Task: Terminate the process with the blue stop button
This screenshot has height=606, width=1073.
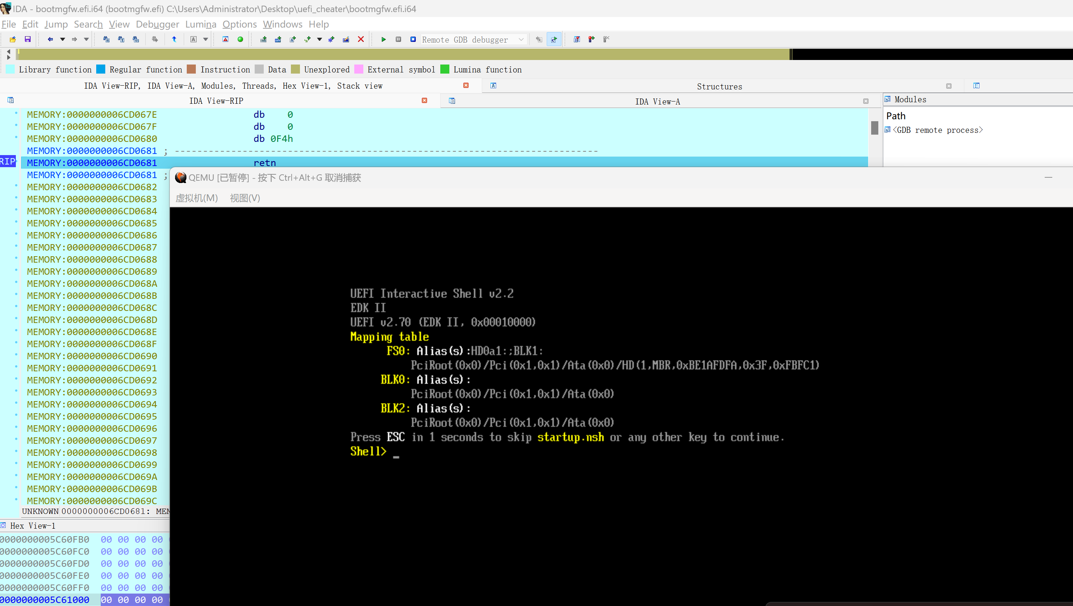Action: 413,39
